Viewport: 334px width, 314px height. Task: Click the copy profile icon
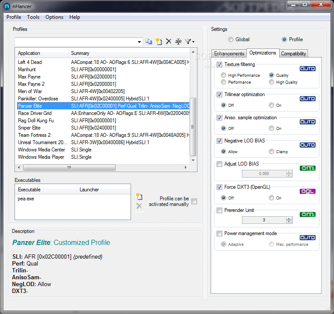point(149,41)
